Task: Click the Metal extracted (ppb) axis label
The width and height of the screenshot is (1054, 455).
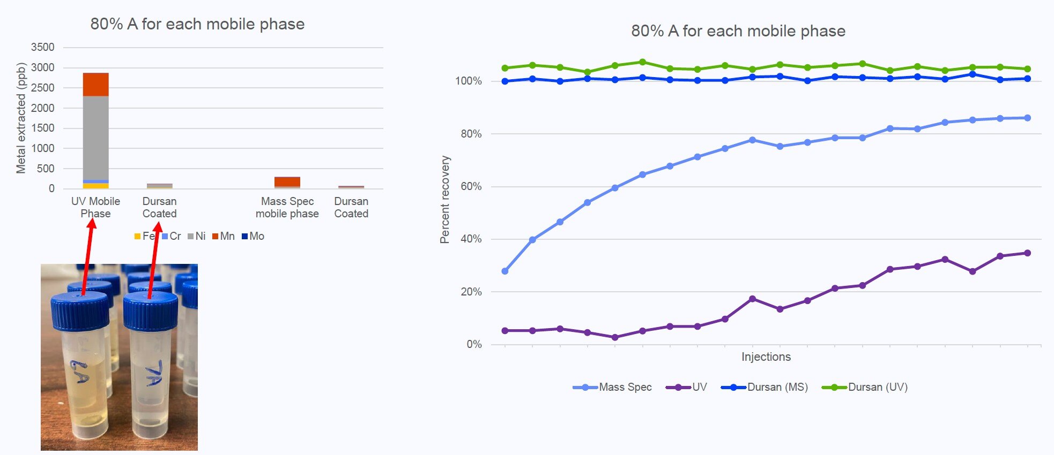Action: (21, 118)
